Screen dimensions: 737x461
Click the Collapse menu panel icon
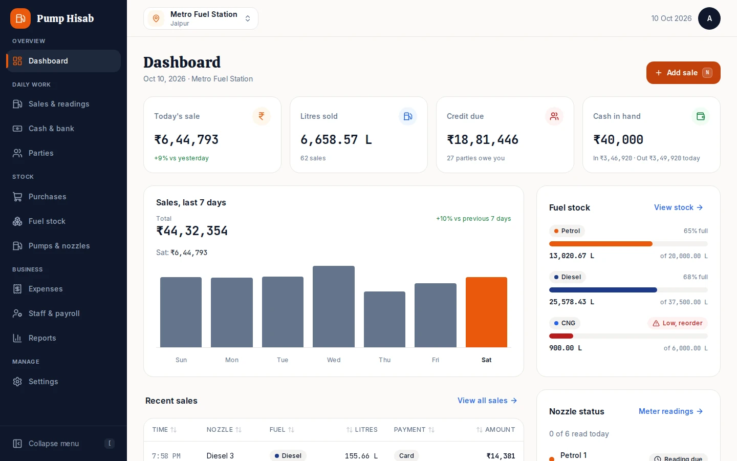pyautogui.click(x=17, y=444)
